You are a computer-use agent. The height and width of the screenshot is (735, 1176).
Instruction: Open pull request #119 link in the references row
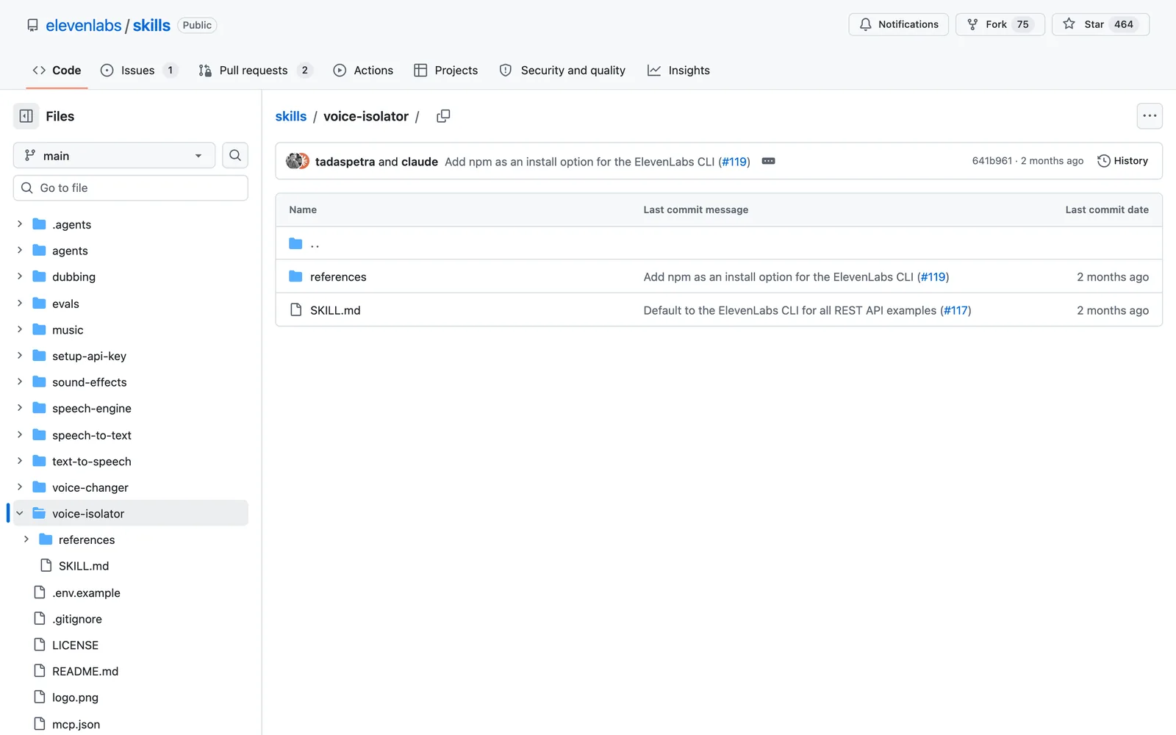tap(933, 277)
